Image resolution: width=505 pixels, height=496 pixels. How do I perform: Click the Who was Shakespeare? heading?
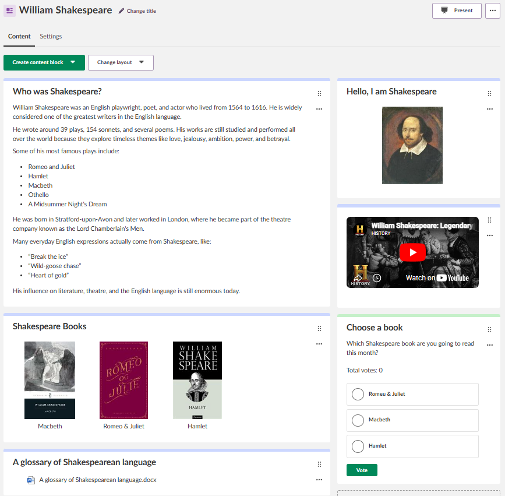click(57, 92)
